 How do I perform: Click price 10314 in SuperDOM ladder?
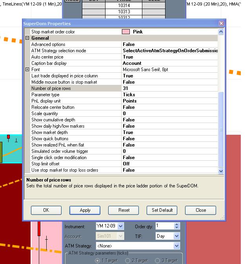[124, 5]
